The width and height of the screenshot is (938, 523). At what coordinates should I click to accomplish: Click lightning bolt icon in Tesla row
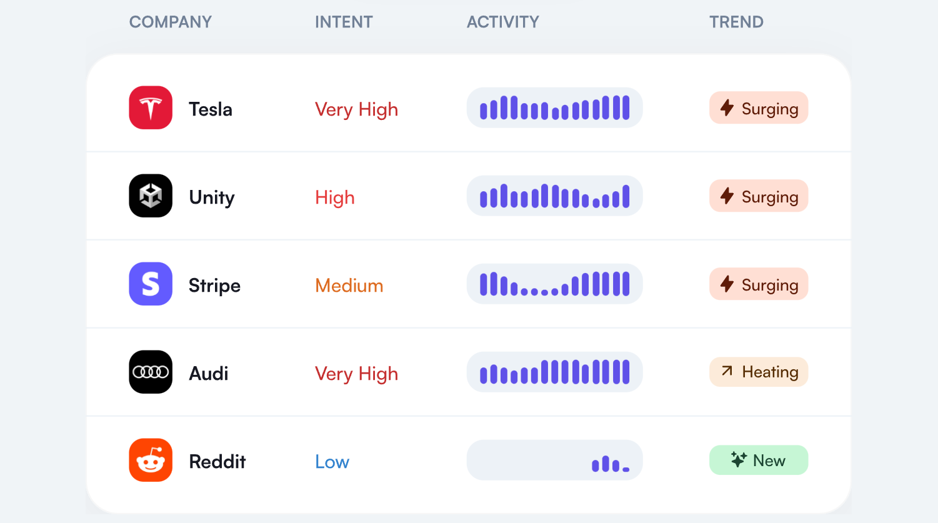(727, 107)
